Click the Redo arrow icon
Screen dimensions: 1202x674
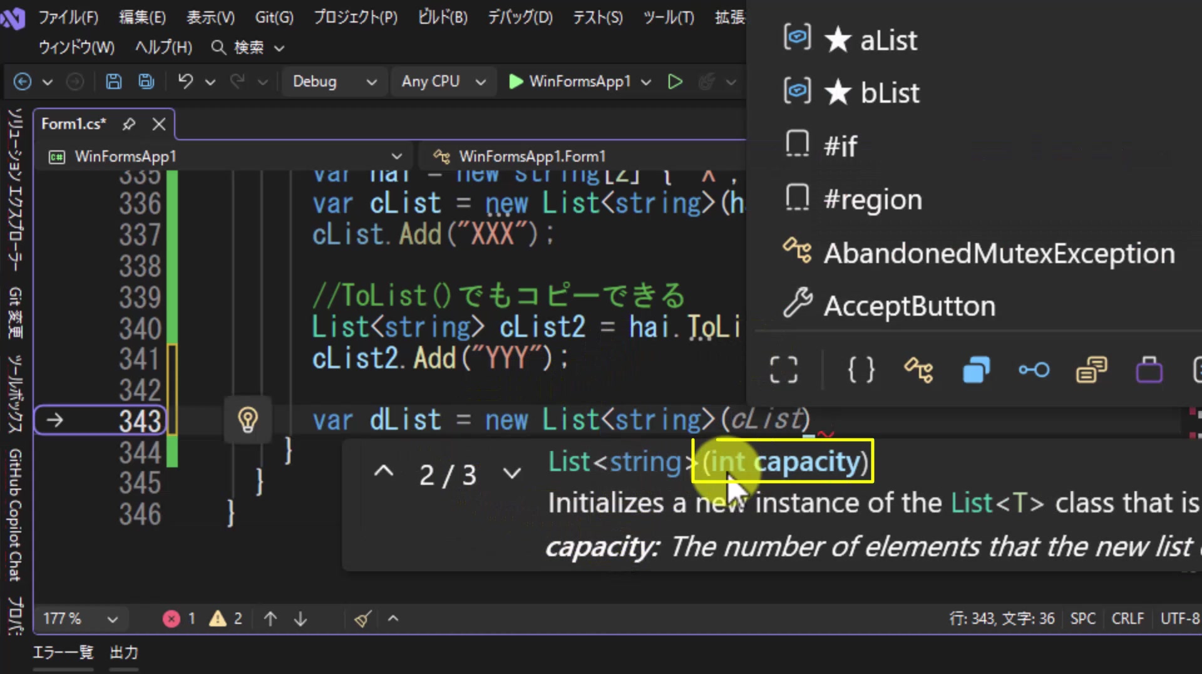[237, 81]
